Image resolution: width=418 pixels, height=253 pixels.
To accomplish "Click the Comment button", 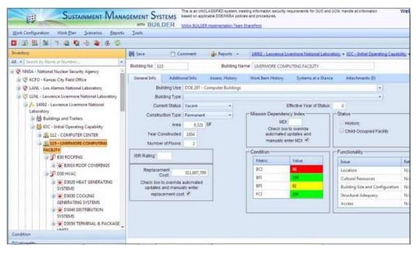I will tap(183, 54).
